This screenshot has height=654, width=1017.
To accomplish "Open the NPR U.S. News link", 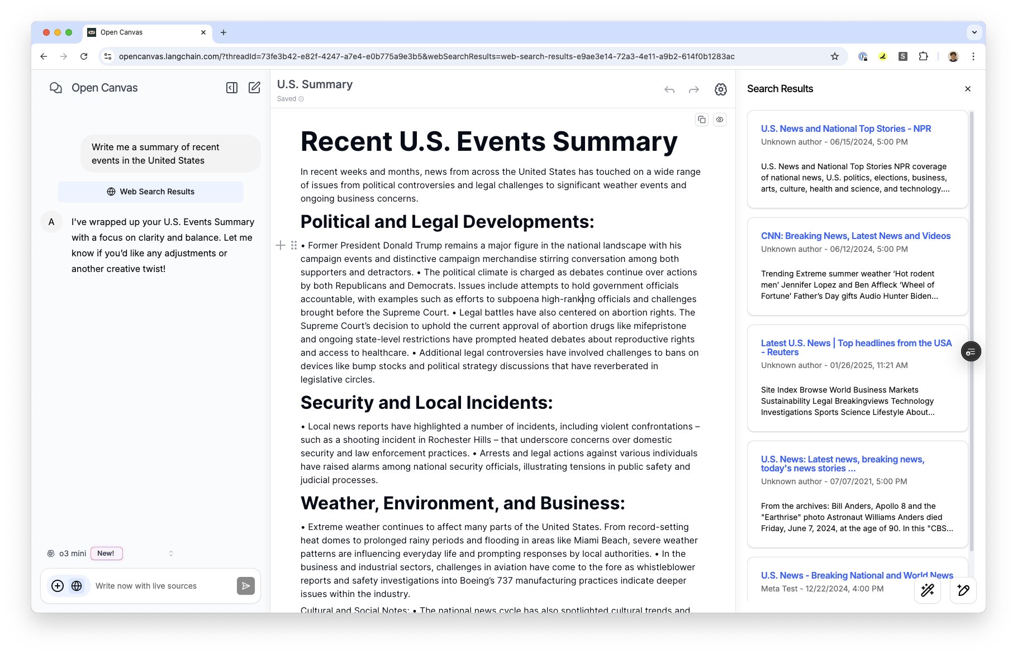I will tap(846, 128).
